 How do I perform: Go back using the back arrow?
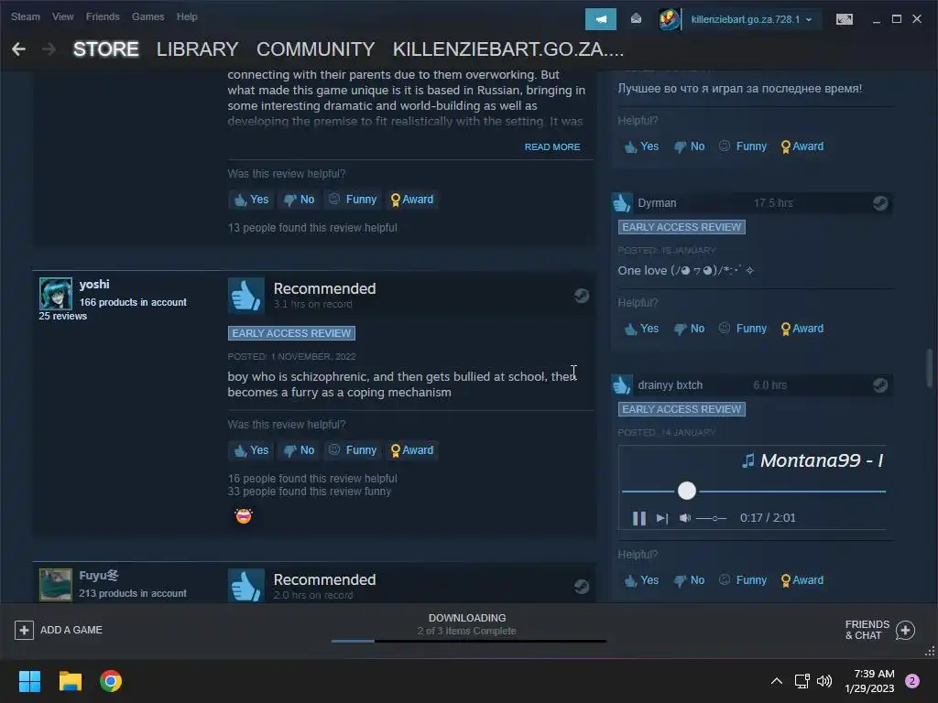coord(18,49)
